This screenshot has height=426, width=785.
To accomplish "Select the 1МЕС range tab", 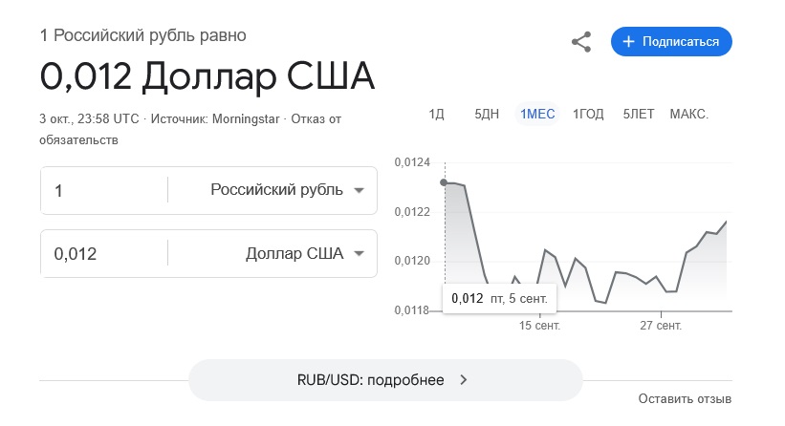I will [537, 115].
